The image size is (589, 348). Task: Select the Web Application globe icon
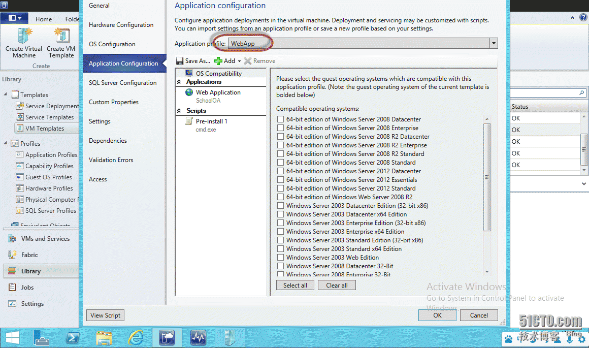coord(189,92)
